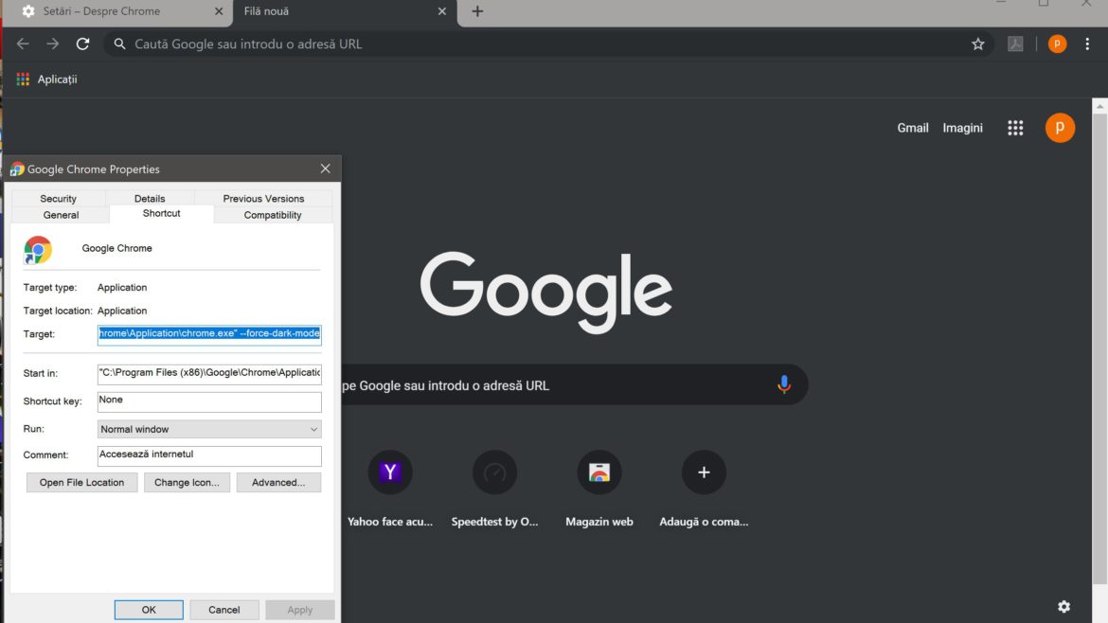Add a new shortcut with plus tile
1108x623 pixels.
tap(704, 489)
